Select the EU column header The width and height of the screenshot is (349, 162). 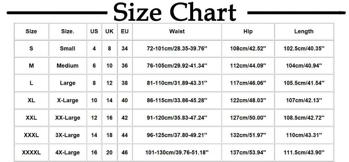point(125,31)
